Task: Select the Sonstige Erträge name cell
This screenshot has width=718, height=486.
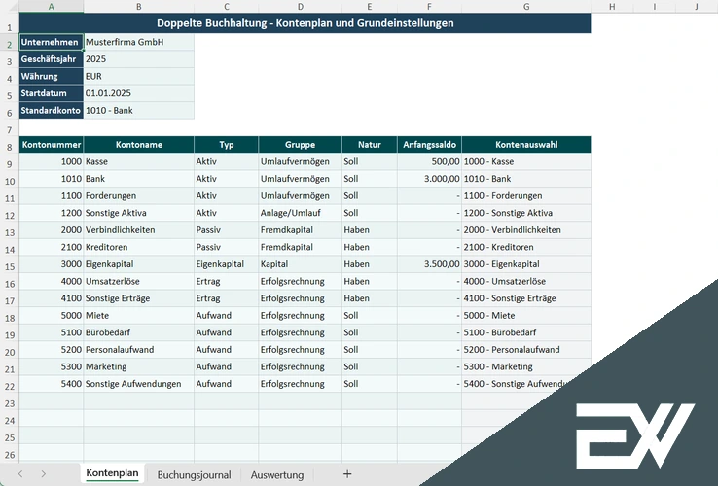Action: (x=139, y=298)
